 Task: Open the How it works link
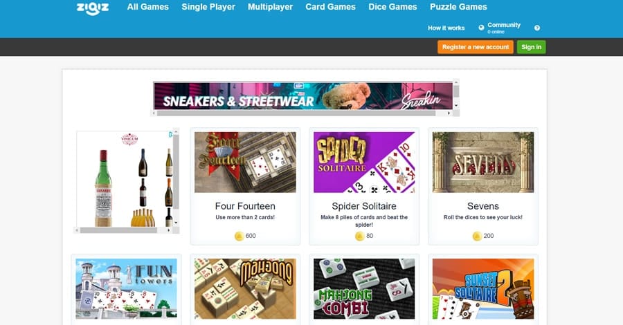pos(446,28)
